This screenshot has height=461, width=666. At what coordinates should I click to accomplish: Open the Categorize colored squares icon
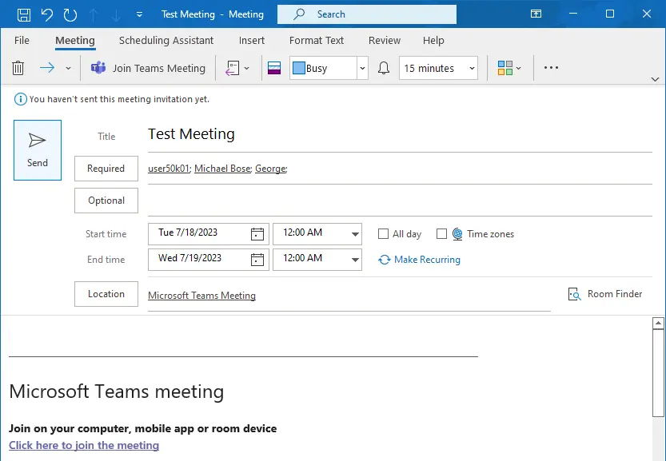tap(505, 68)
